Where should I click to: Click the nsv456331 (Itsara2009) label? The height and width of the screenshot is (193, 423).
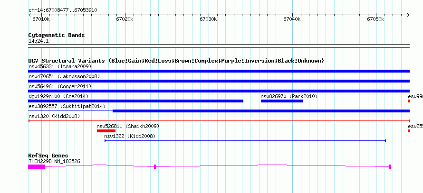[x=60, y=66]
